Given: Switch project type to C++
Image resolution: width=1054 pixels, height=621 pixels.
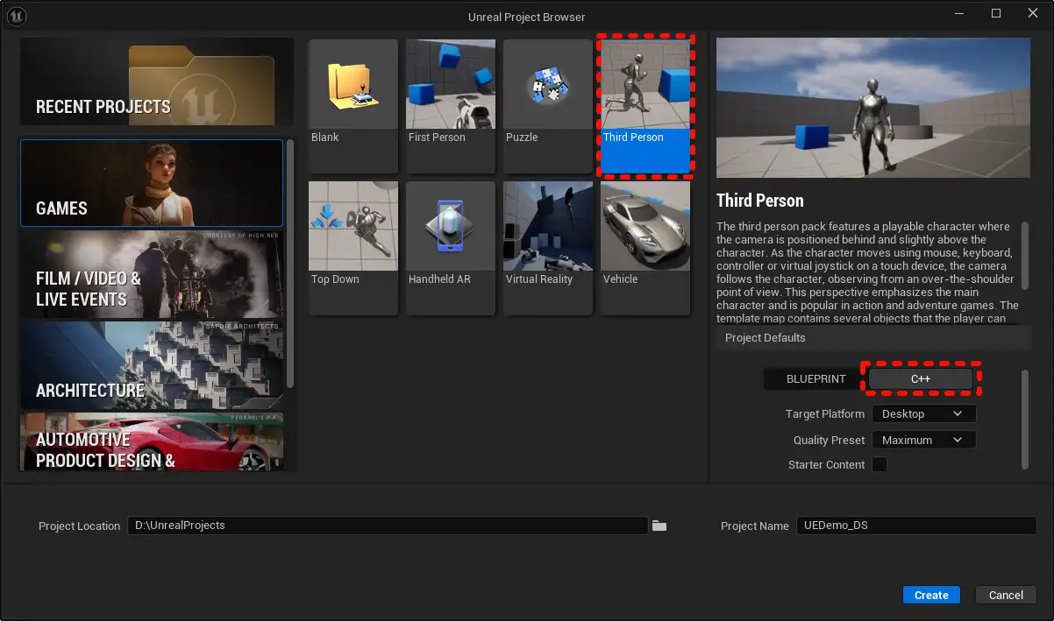Looking at the screenshot, I should (920, 379).
